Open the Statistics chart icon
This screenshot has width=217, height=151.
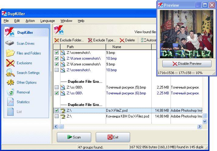[11, 102]
